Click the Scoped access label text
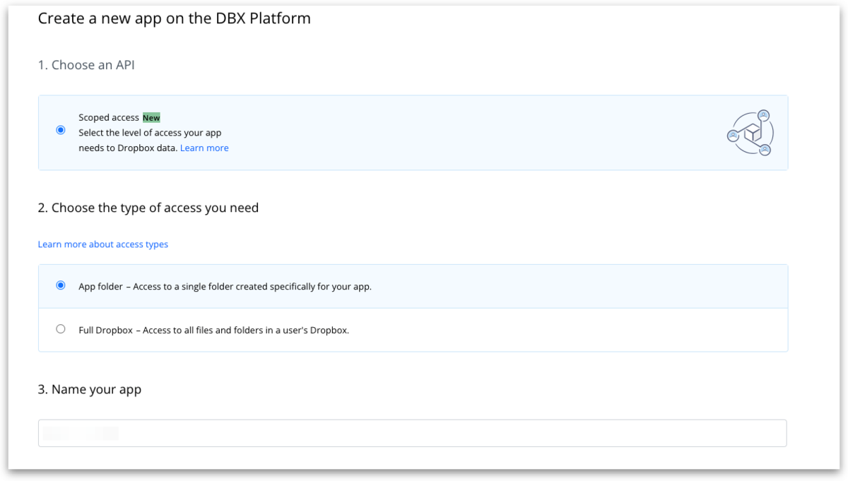 pos(109,118)
